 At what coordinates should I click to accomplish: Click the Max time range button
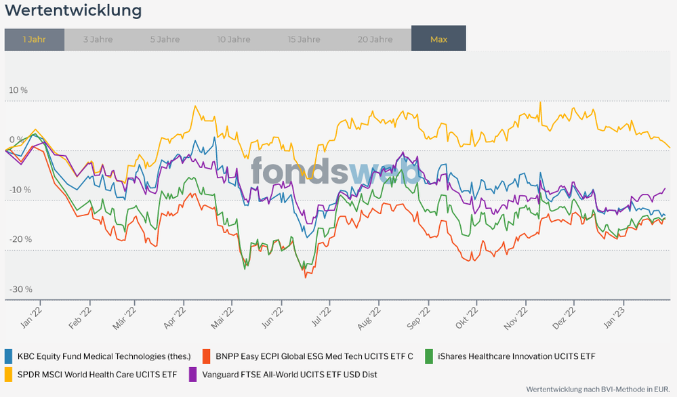pos(438,39)
